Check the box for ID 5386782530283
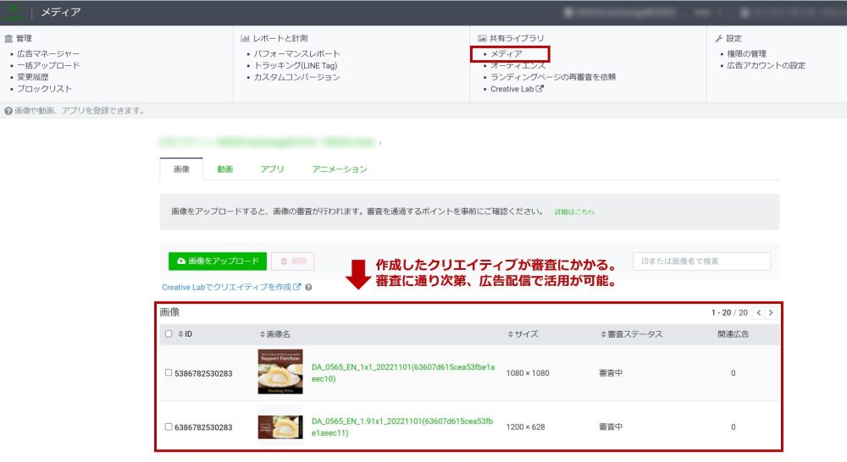 pyautogui.click(x=169, y=372)
